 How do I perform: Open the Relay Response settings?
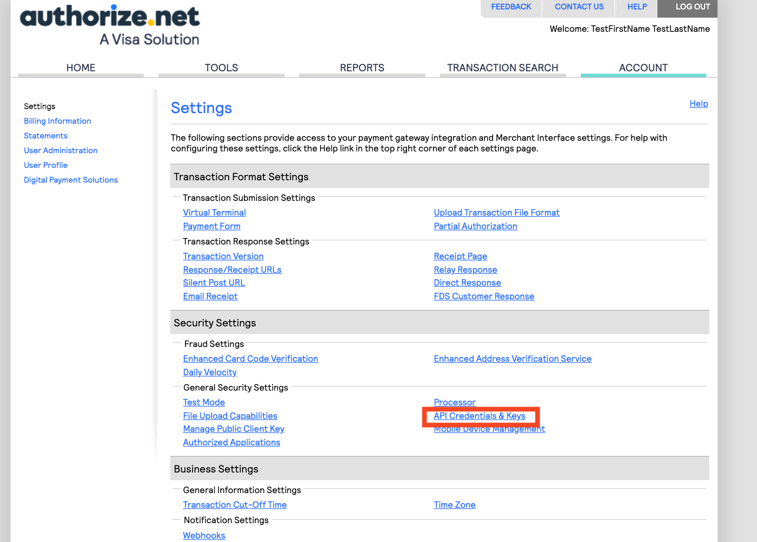[x=465, y=269]
